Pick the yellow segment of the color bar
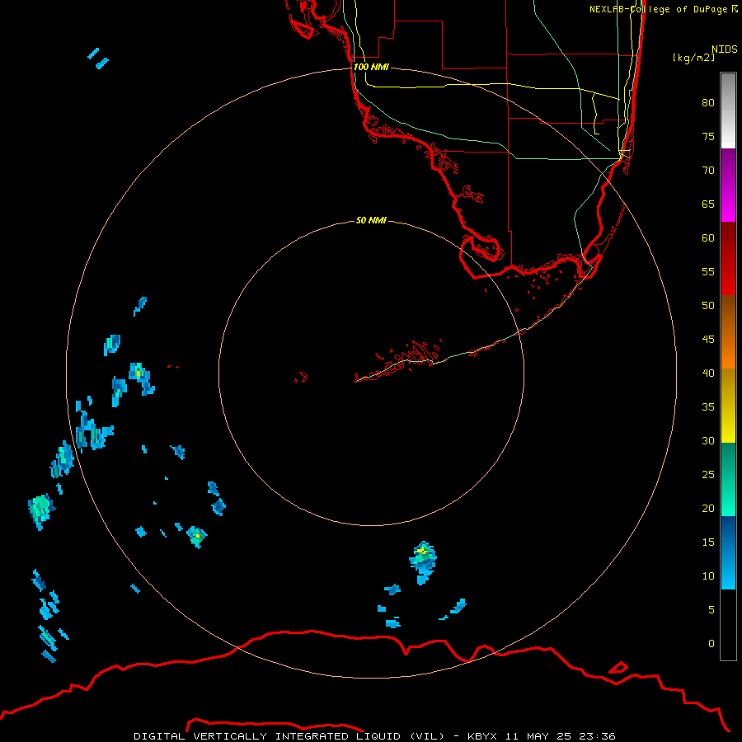 point(728,406)
